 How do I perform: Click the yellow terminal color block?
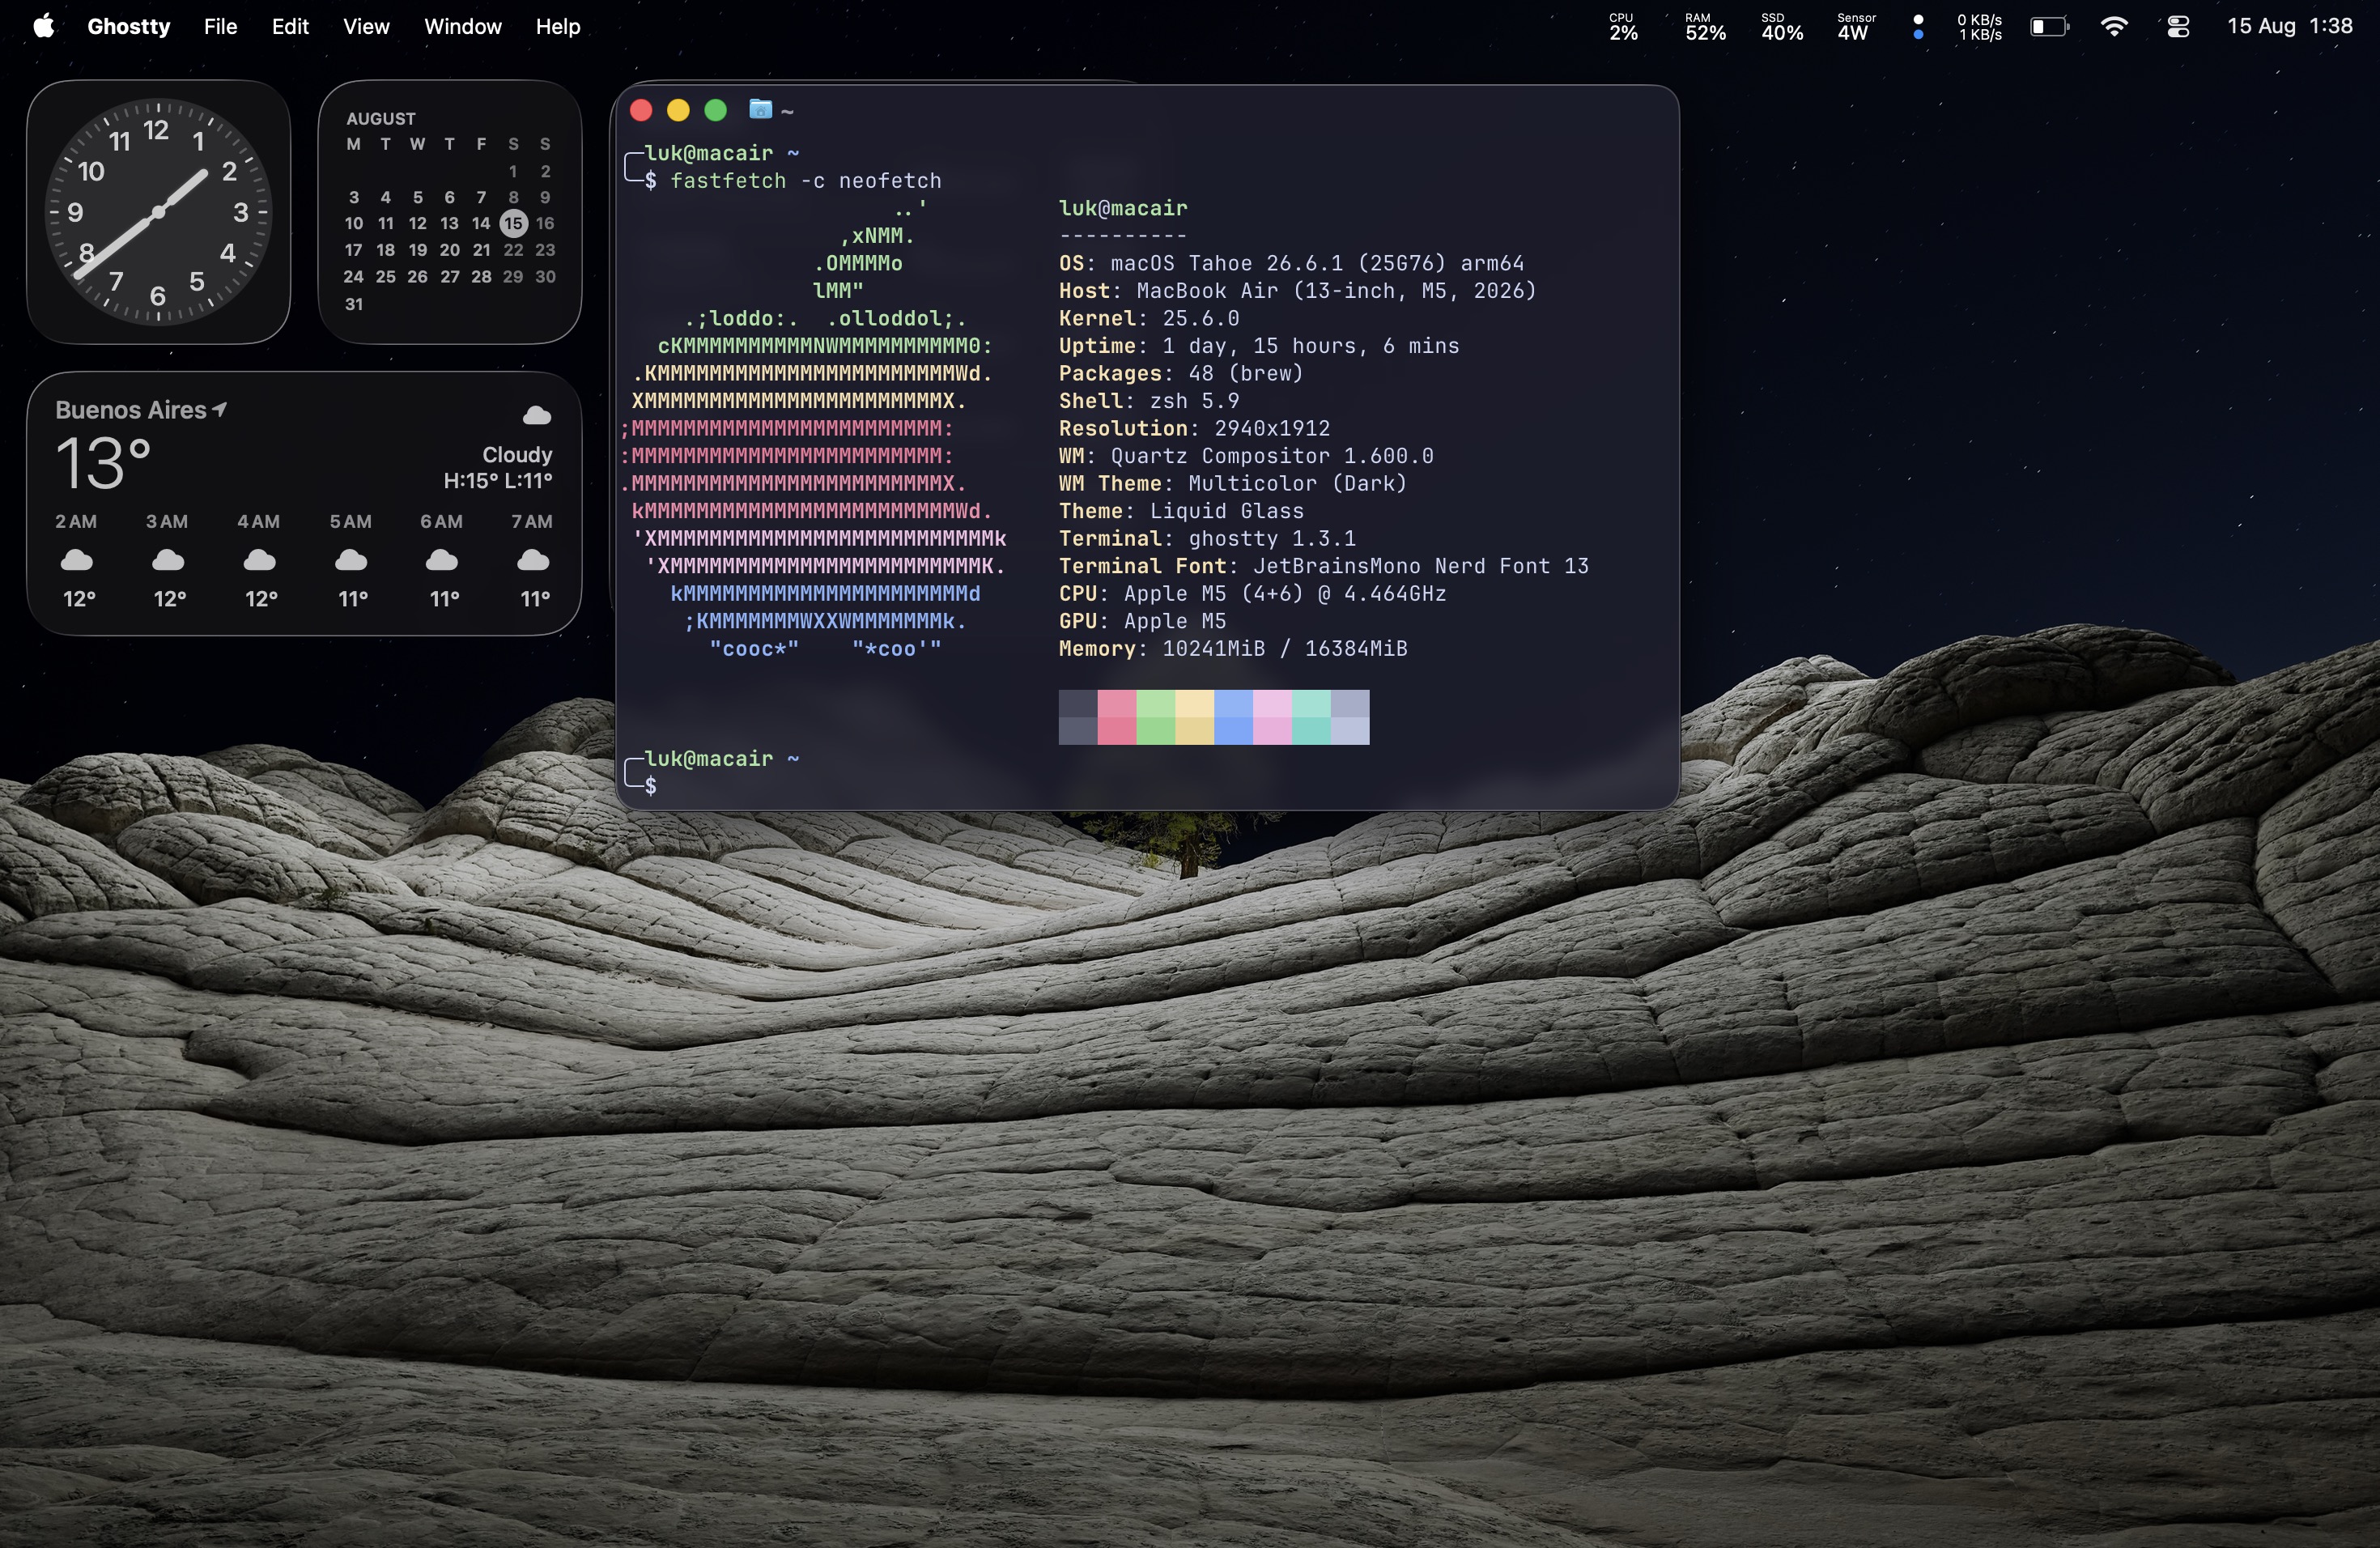click(x=1195, y=717)
